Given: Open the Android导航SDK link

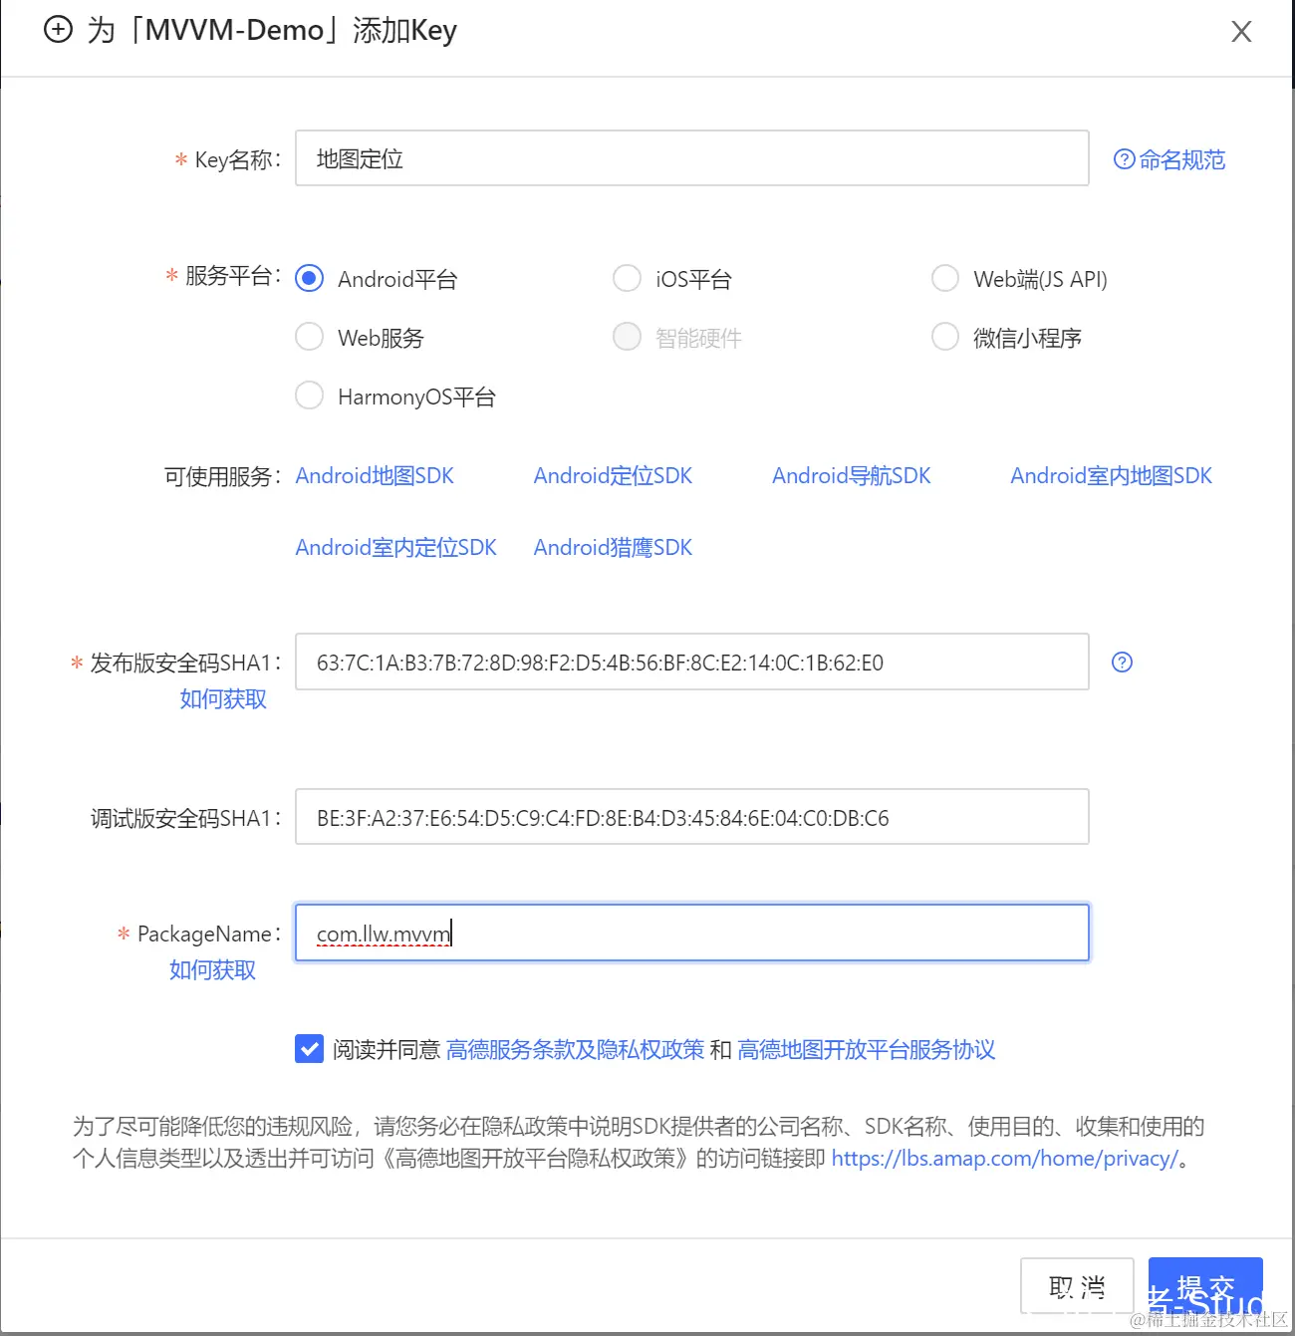Looking at the screenshot, I should tap(852, 475).
